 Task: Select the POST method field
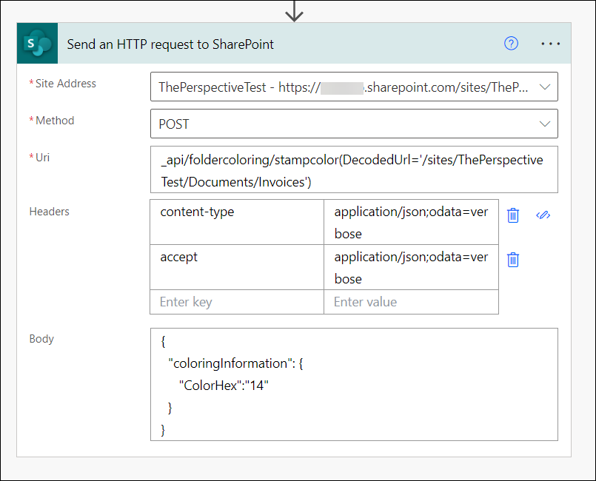click(354, 124)
